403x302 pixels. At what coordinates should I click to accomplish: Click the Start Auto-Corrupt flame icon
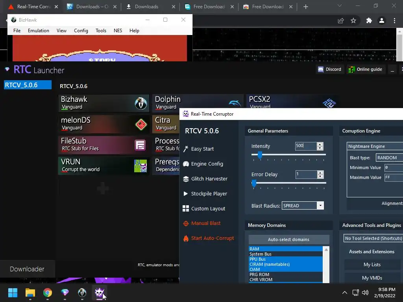186,238
